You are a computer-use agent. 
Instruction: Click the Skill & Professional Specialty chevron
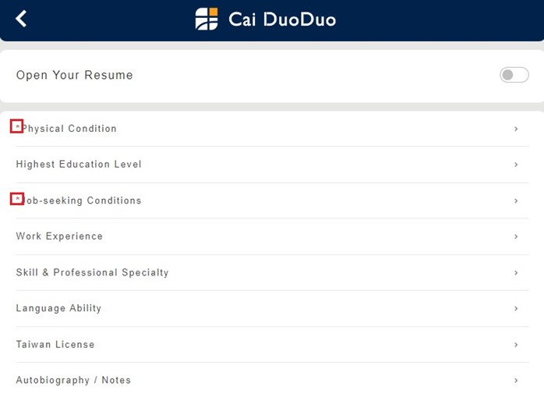click(516, 272)
